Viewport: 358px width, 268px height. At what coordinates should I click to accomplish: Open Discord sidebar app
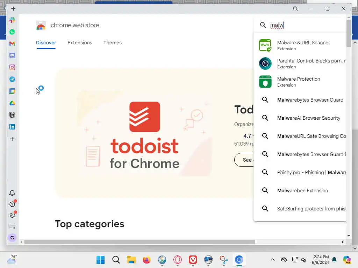12,55
